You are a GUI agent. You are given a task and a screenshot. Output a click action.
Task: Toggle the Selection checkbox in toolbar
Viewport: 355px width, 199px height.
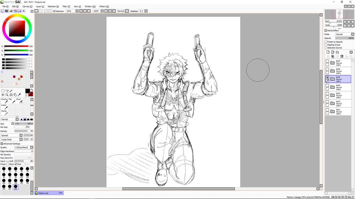54,11
